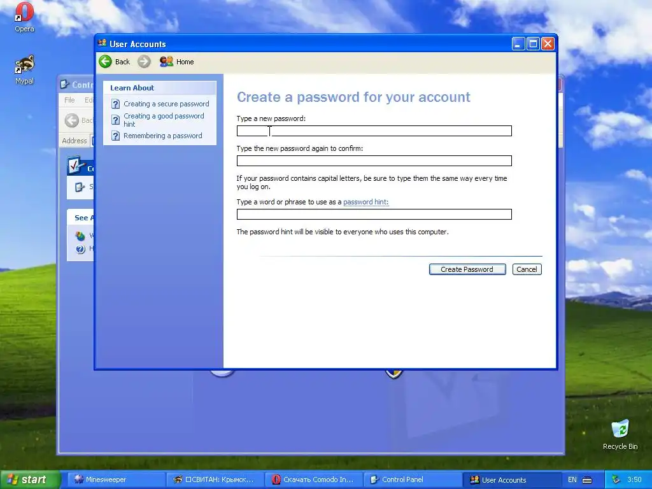The width and height of the screenshot is (652, 489).
Task: Click the EN language indicator
Action: 572,480
